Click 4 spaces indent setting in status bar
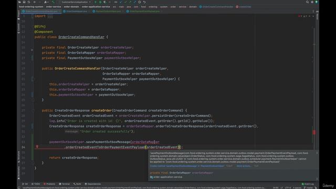 297,188
